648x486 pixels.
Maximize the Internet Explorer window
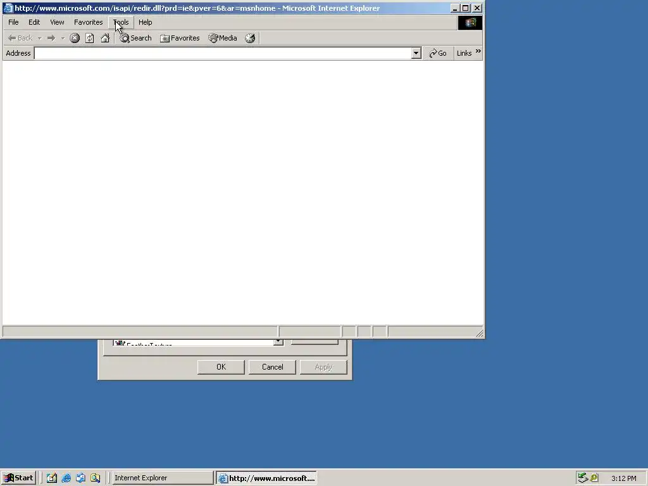pyautogui.click(x=465, y=8)
